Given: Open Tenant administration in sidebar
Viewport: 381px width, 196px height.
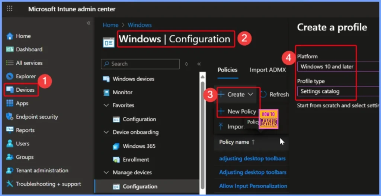Looking at the screenshot, I should [x=42, y=170].
